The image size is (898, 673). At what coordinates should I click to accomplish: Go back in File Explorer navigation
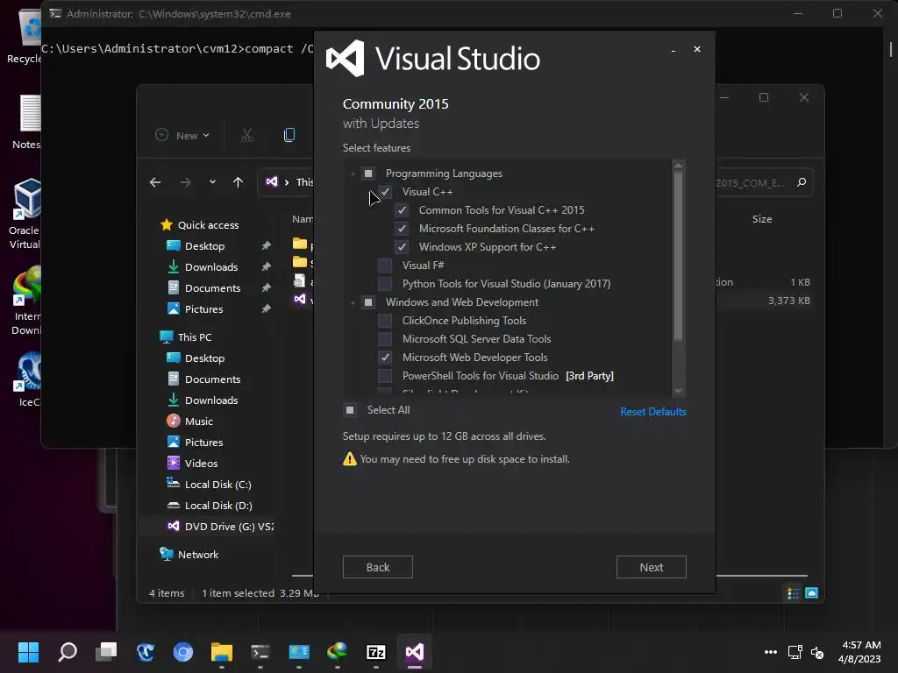click(x=155, y=182)
